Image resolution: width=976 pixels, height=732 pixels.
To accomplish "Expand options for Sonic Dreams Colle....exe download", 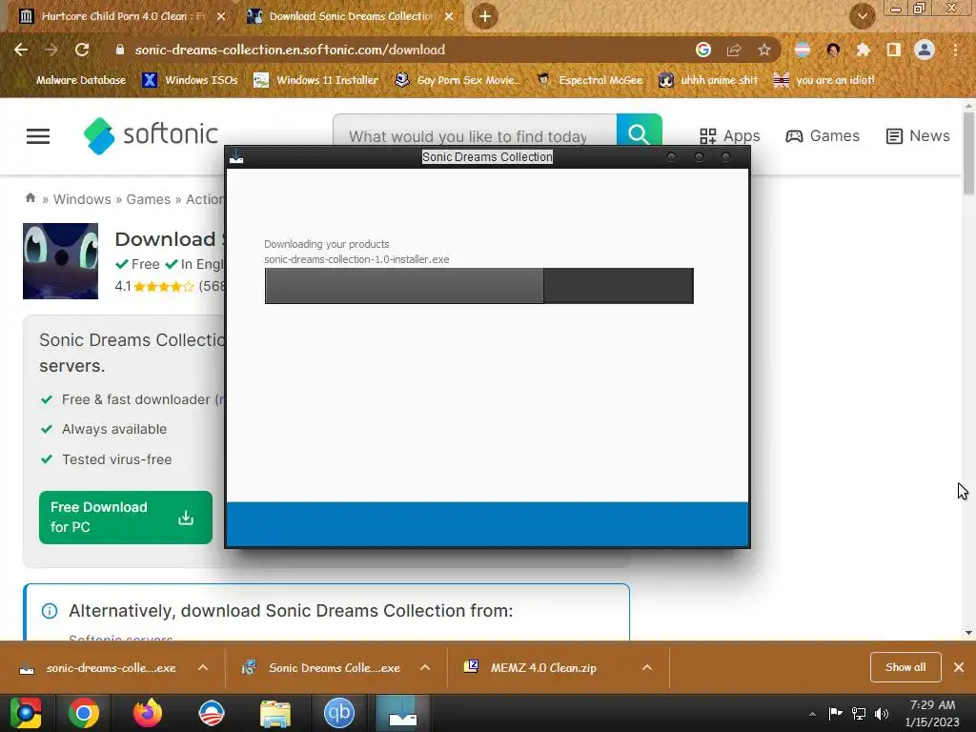I will click(425, 667).
